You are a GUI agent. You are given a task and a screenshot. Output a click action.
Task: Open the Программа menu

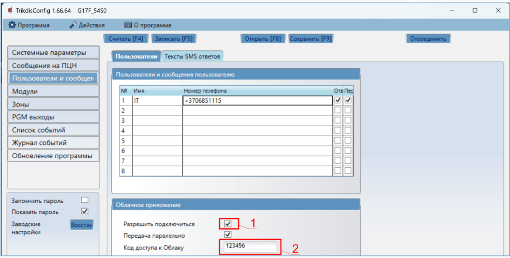[x=29, y=25]
